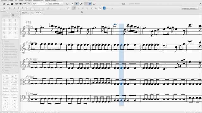Screen dimensions: 202x113
Task: Select the eighth note duration
Action: 27,8
